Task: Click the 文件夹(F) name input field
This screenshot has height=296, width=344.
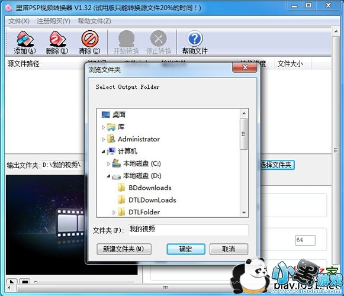Action: 188,230
